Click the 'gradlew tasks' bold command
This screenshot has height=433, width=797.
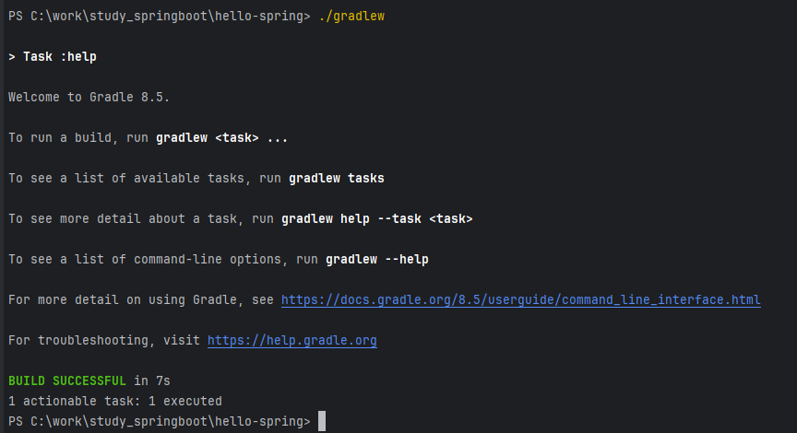tap(337, 178)
